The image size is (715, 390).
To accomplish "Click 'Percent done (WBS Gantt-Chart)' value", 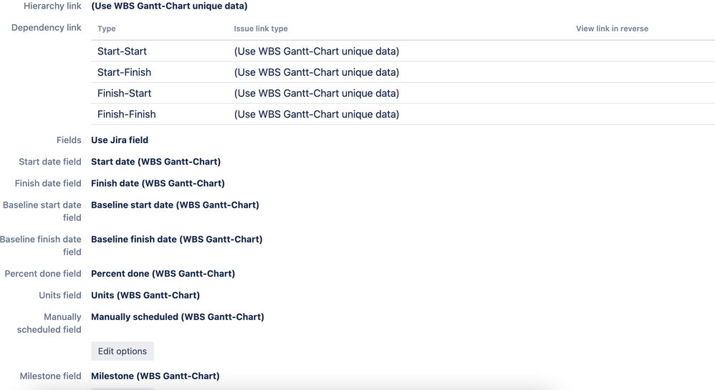I will tap(163, 273).
